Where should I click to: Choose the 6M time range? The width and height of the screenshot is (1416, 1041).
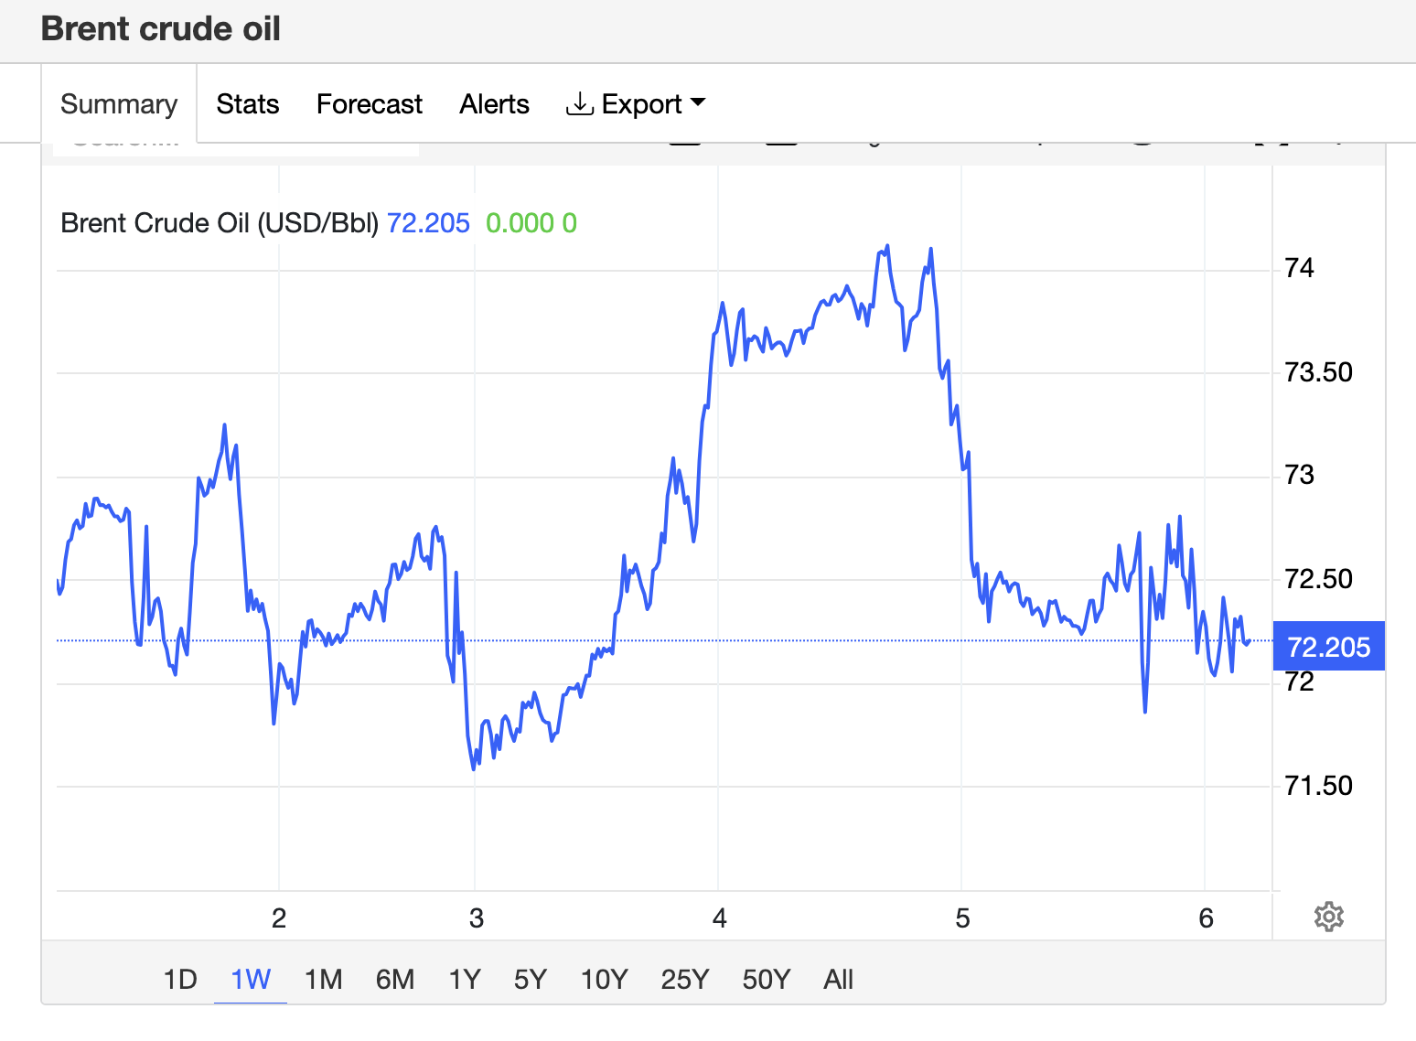395,980
